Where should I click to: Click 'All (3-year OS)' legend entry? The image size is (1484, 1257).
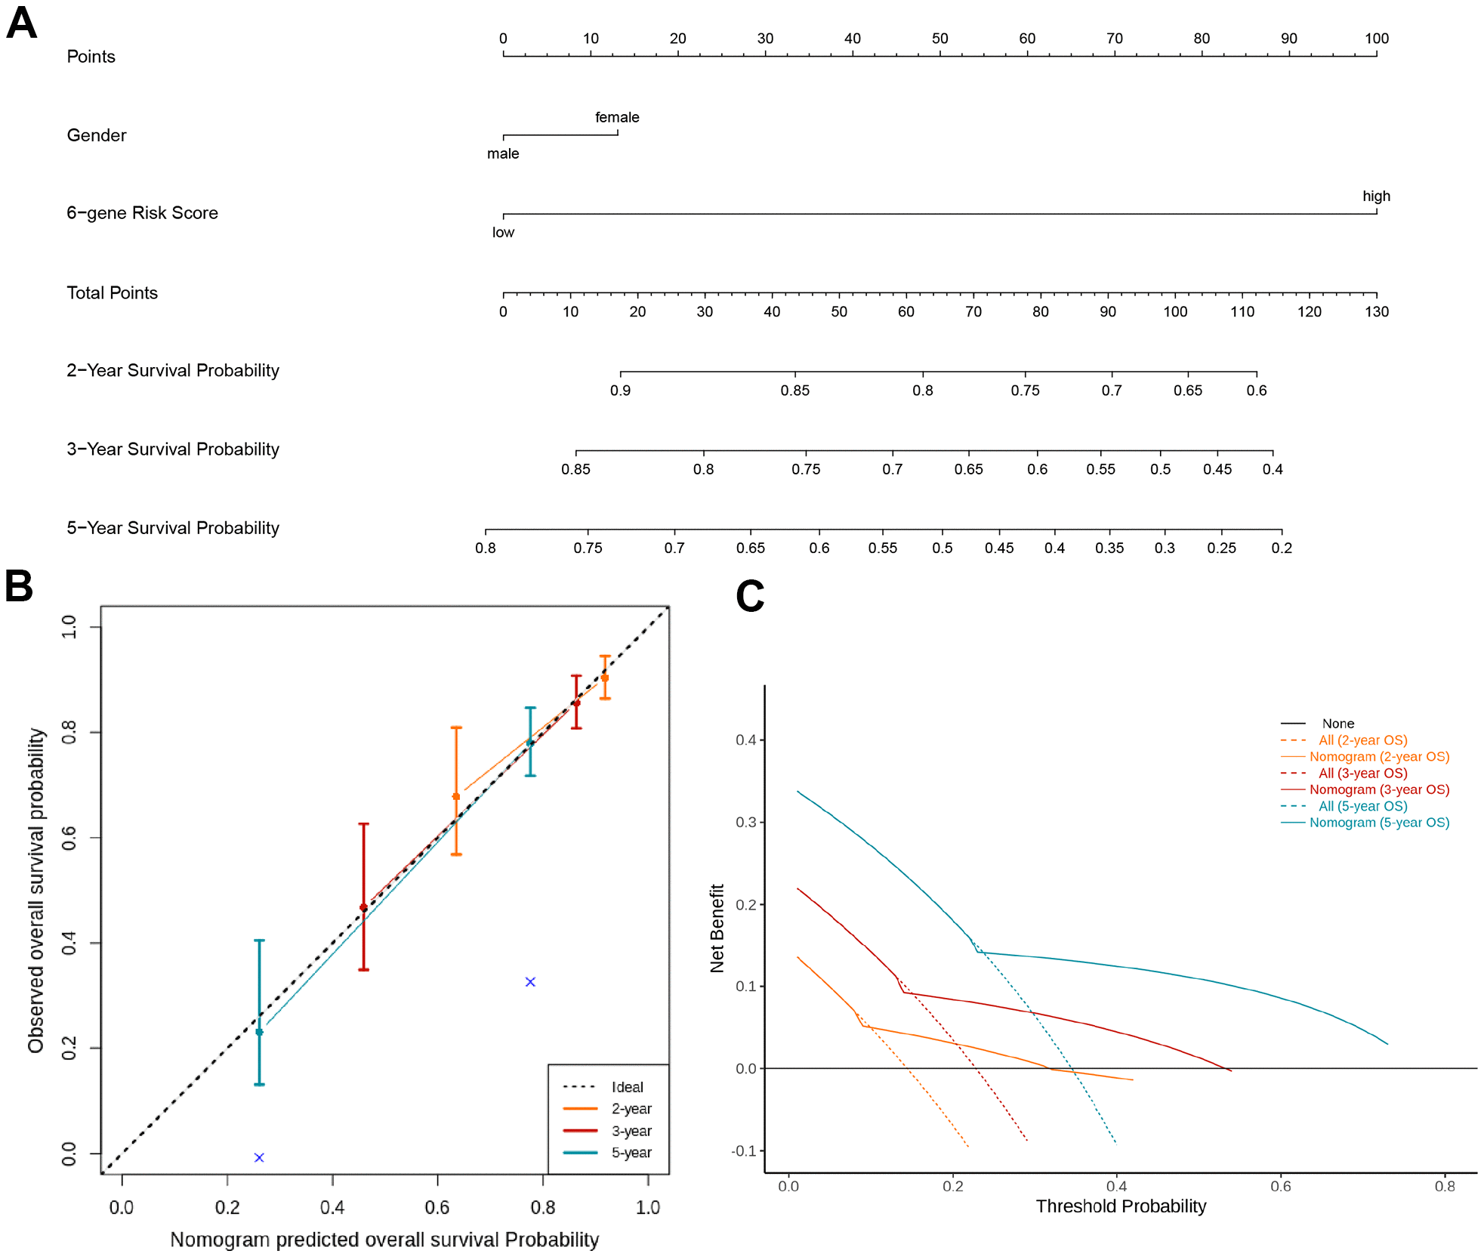tap(1363, 774)
